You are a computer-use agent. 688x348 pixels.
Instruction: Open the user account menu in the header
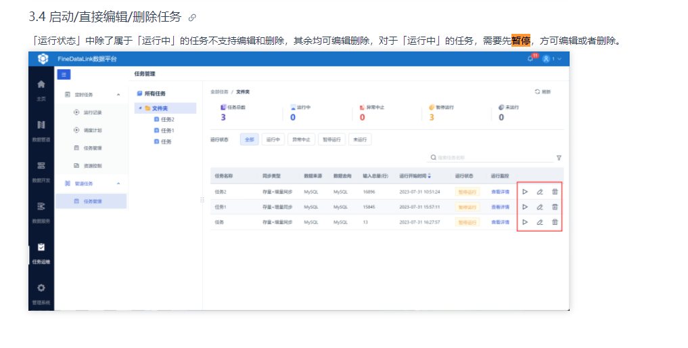point(551,59)
